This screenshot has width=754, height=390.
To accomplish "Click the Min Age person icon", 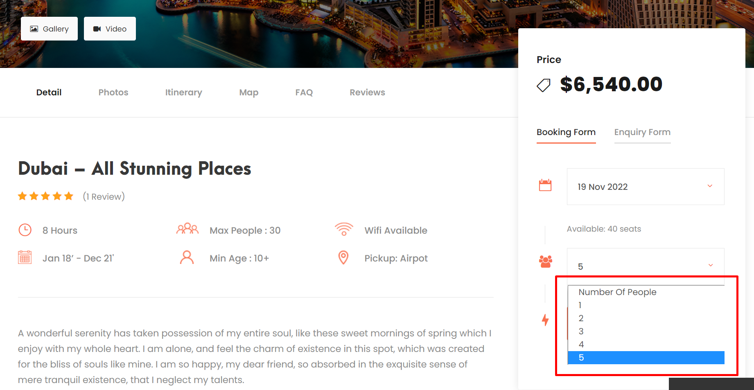I will click(187, 257).
